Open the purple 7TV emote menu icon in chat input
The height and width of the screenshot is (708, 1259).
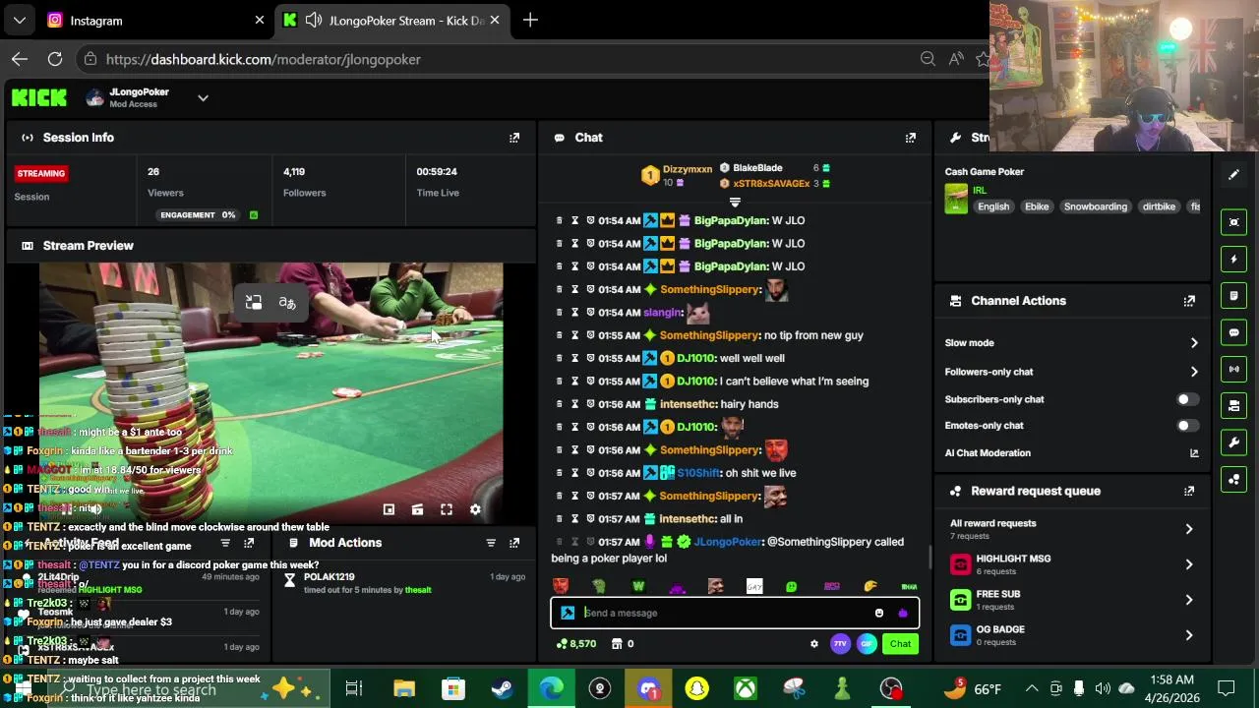(903, 613)
